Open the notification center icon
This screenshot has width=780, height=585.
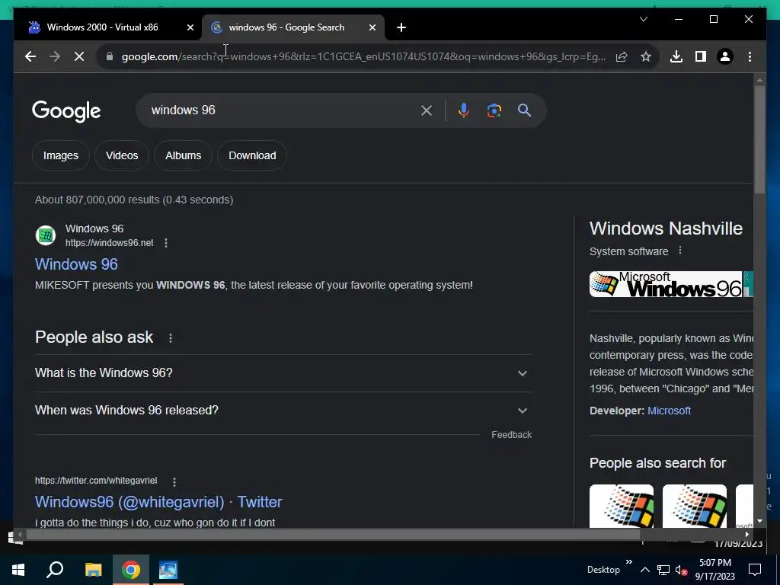click(755, 570)
